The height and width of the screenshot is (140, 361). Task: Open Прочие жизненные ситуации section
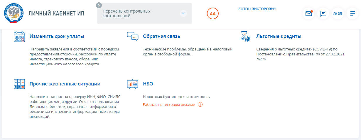(65, 84)
